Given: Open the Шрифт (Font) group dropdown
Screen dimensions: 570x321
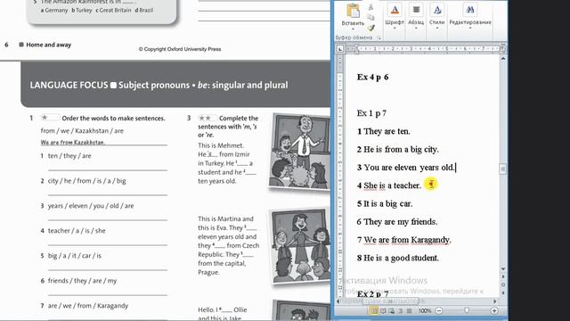Looking at the screenshot, I should [x=395, y=16].
